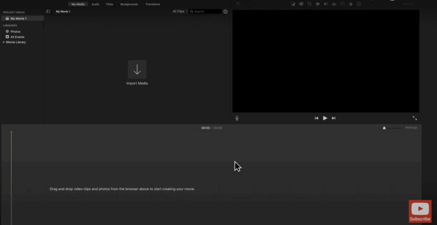Click the Import Media arrow button

coord(137,69)
